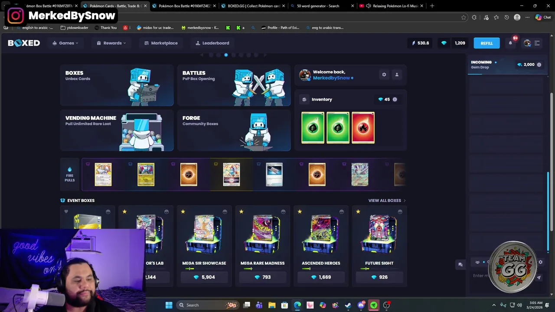
Task: Click the 530.6 shard balance
Action: pyautogui.click(x=421, y=43)
